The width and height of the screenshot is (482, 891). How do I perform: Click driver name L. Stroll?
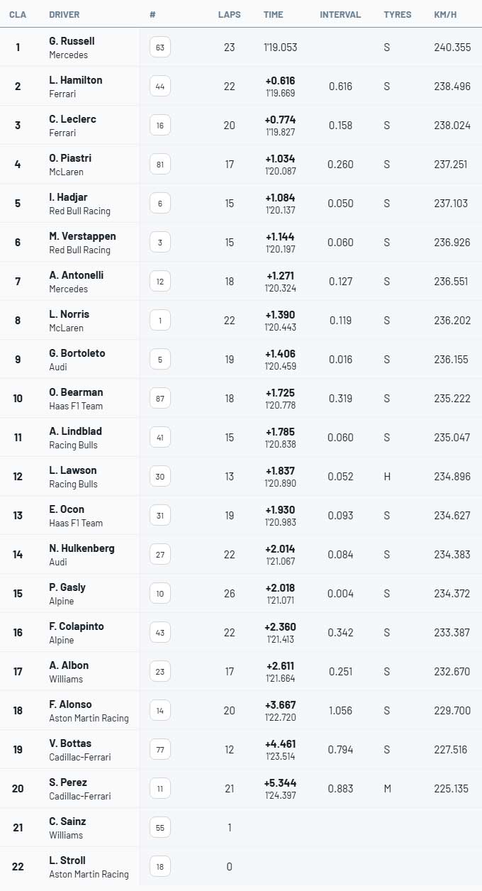67,860
